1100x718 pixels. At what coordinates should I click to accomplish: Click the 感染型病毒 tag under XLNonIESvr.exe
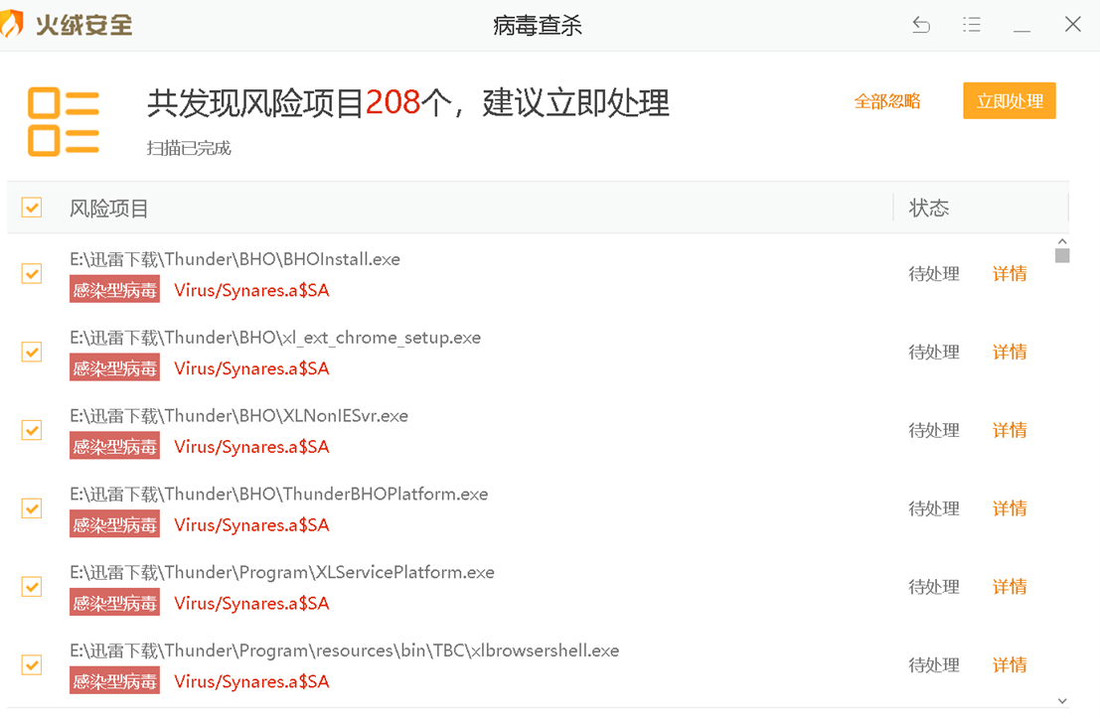click(114, 446)
